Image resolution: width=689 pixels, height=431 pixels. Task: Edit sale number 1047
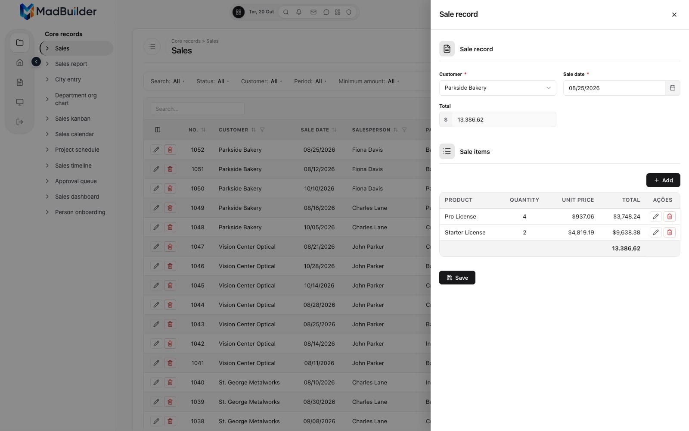pos(156,247)
